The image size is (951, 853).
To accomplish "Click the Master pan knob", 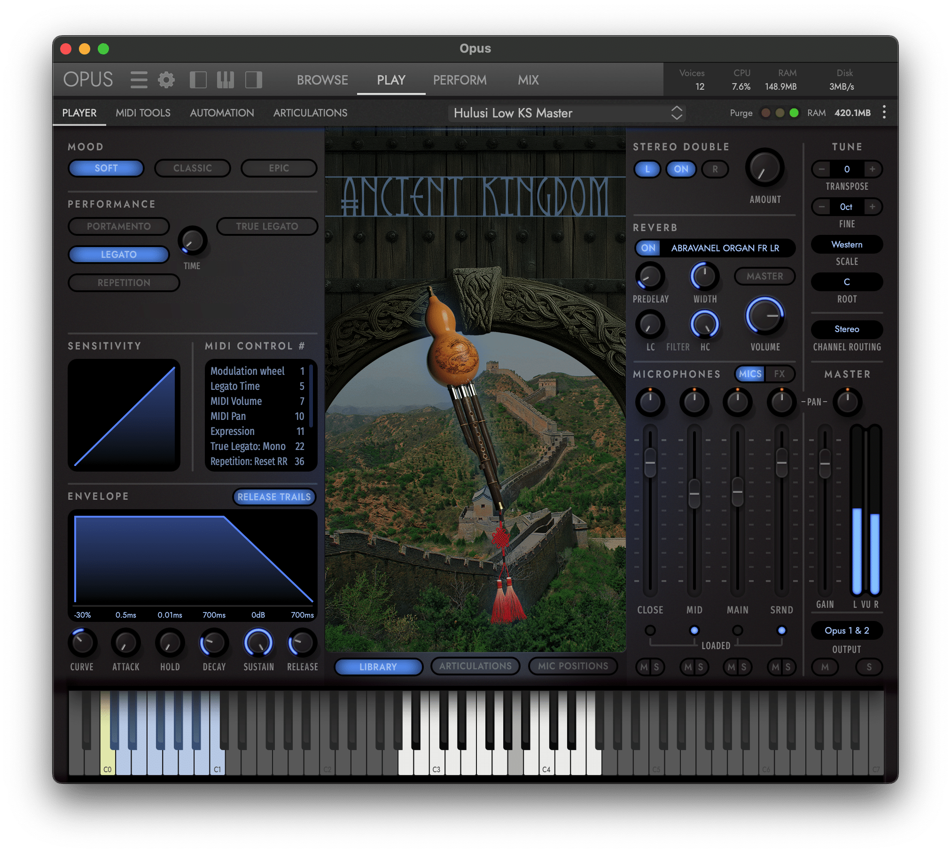I will pos(847,402).
